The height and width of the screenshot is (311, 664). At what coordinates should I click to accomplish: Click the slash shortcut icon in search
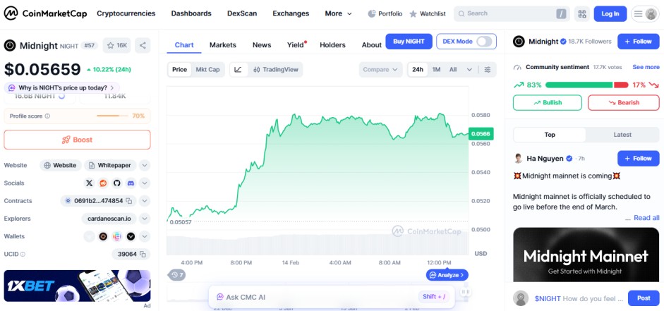[x=561, y=13]
